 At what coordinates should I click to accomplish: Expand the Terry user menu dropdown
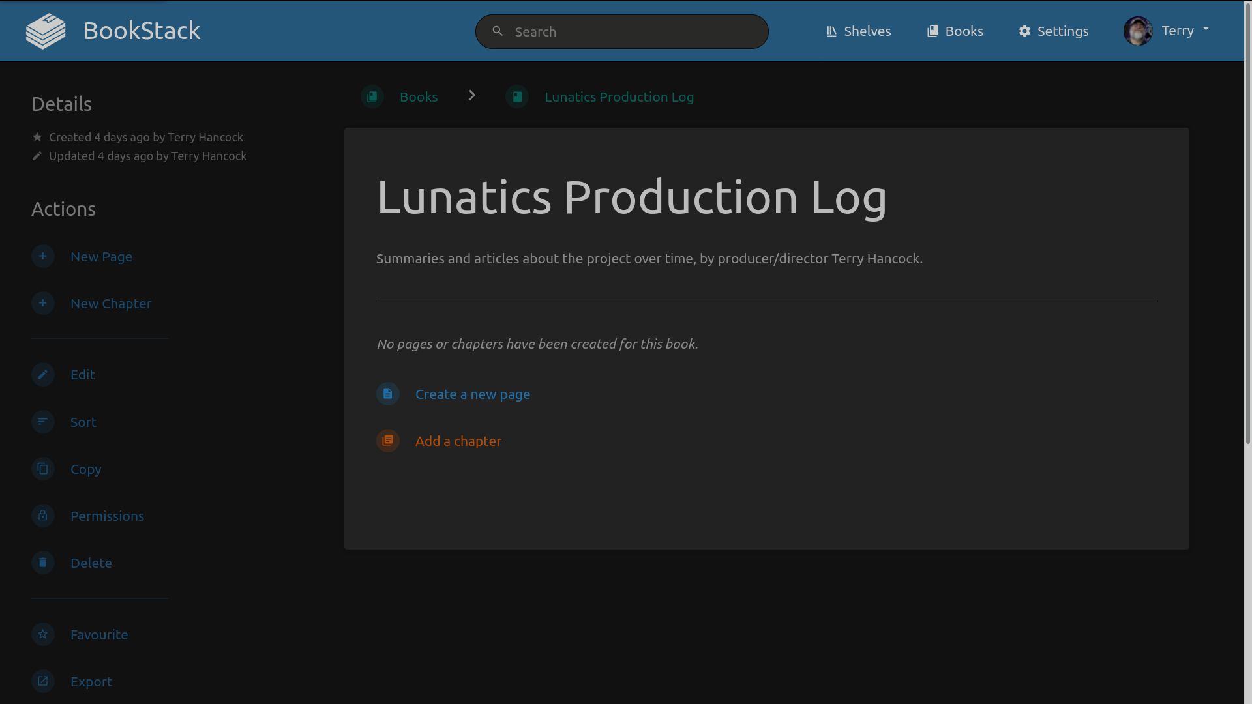(x=1206, y=29)
